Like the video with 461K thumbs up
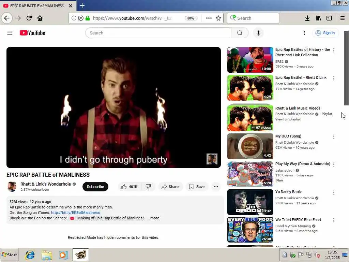 (130, 187)
